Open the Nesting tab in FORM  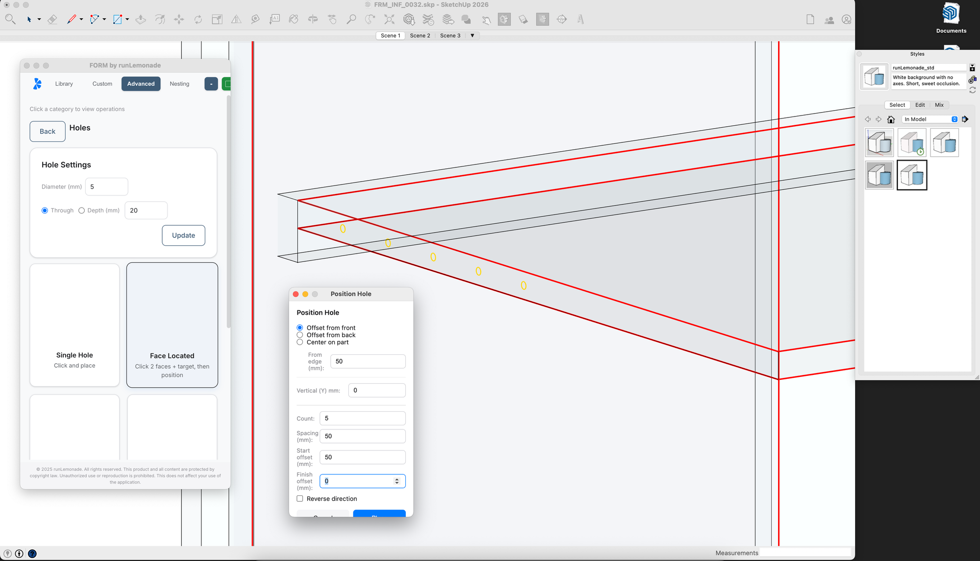point(179,84)
